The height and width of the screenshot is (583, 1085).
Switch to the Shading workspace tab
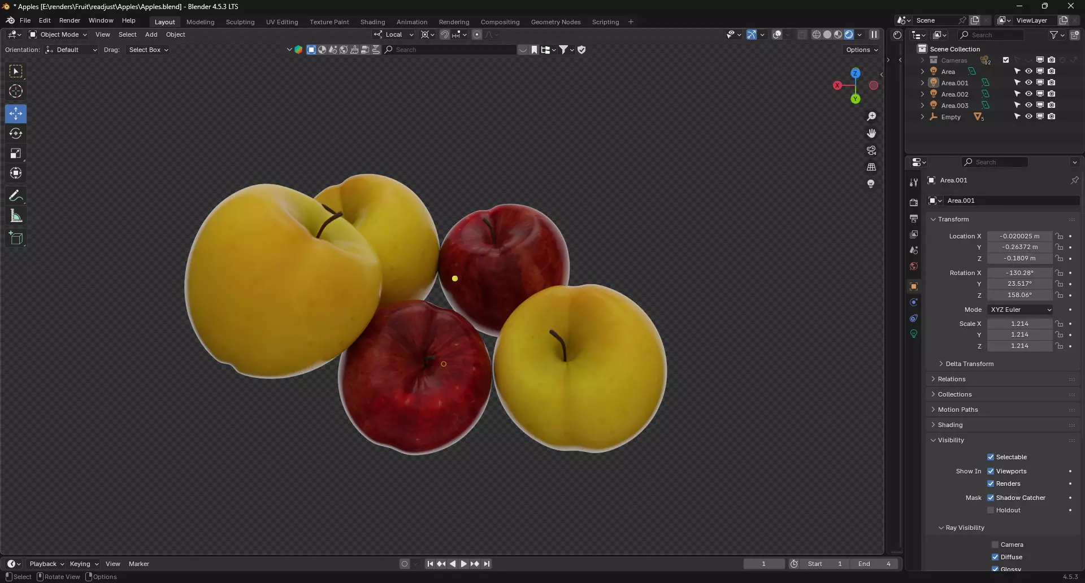point(372,22)
